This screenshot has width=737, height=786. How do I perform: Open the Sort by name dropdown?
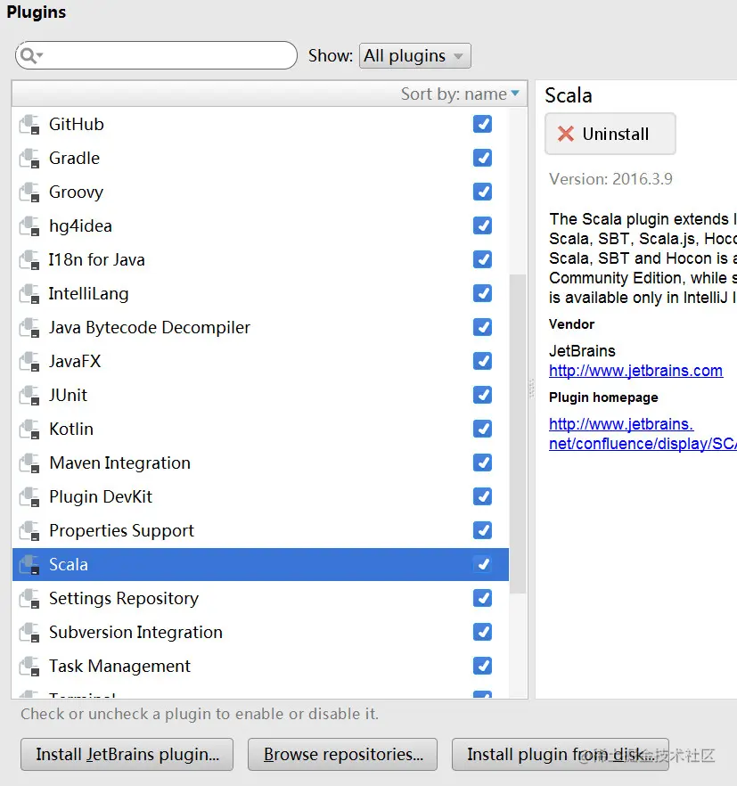pyautogui.click(x=460, y=94)
